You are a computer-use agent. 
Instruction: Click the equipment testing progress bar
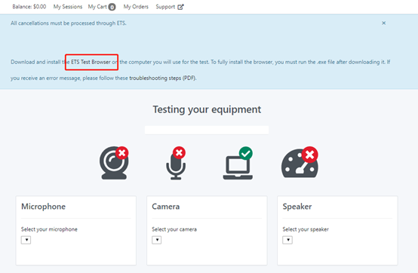tap(207, 130)
